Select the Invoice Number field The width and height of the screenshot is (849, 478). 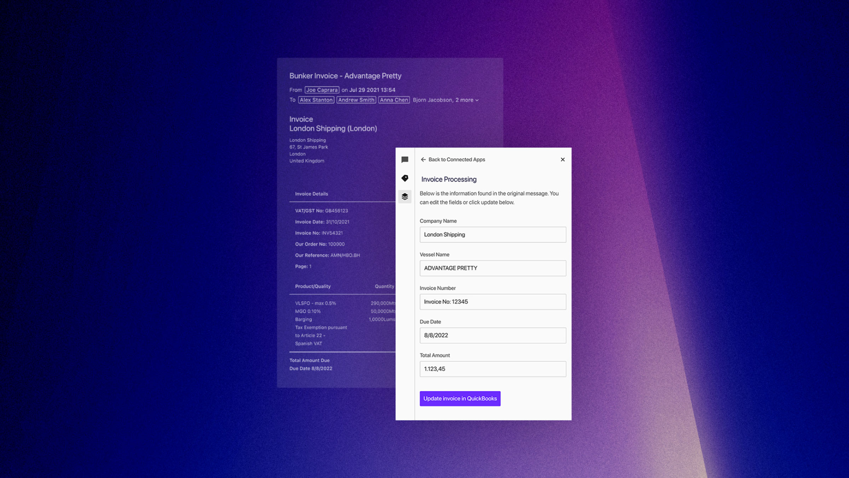492,302
